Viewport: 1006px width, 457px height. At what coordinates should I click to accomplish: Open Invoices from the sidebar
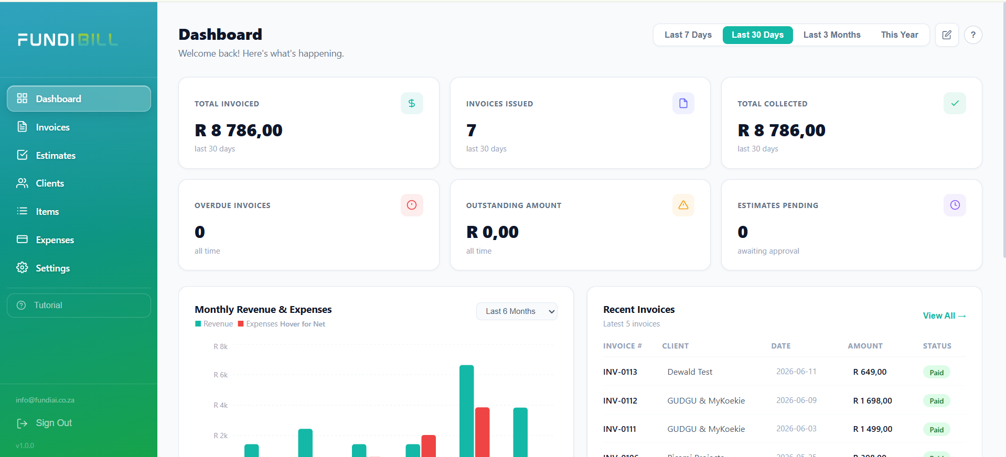pyautogui.click(x=79, y=127)
